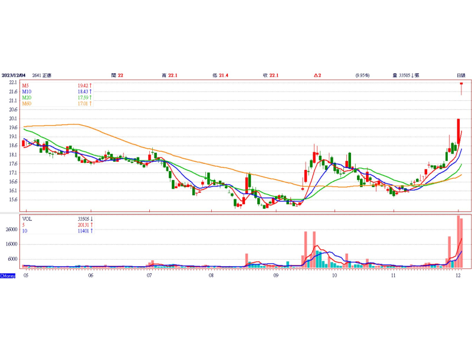Viewport: 472px width, 354px height.
Task: Click the 收 22.1 closing price text
Action: pos(270,75)
